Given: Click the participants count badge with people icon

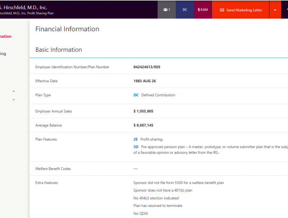Looking at the screenshot, I should pos(167,9).
